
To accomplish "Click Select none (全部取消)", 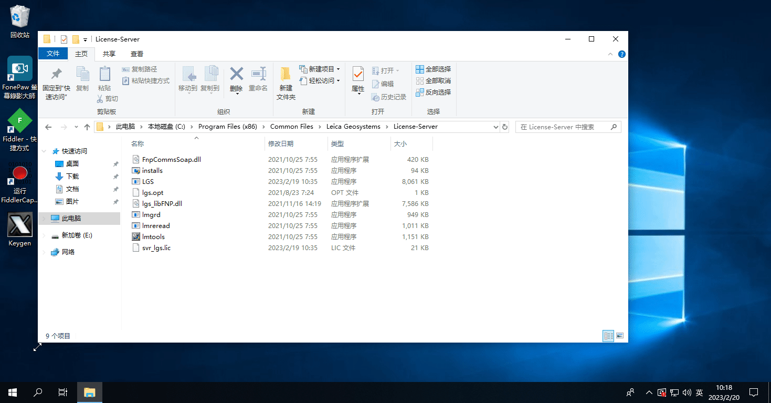I will (433, 81).
